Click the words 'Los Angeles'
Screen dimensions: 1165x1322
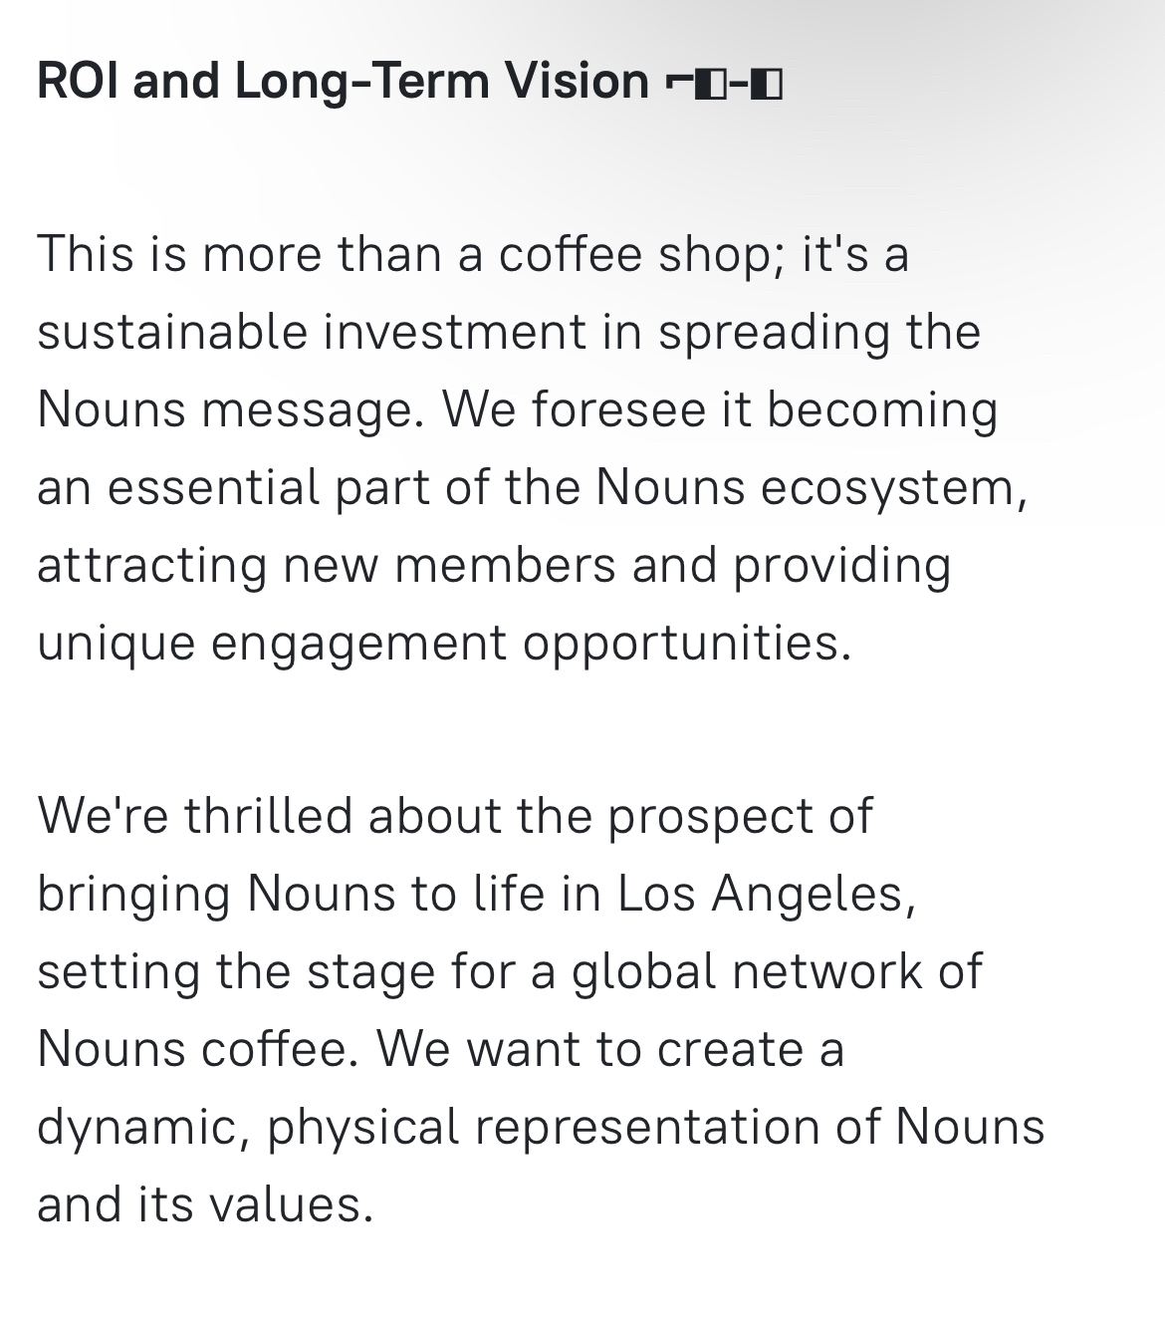[x=760, y=895]
